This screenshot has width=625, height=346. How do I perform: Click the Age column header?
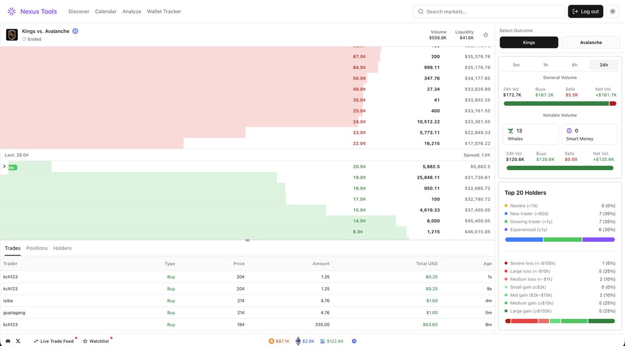click(x=487, y=264)
